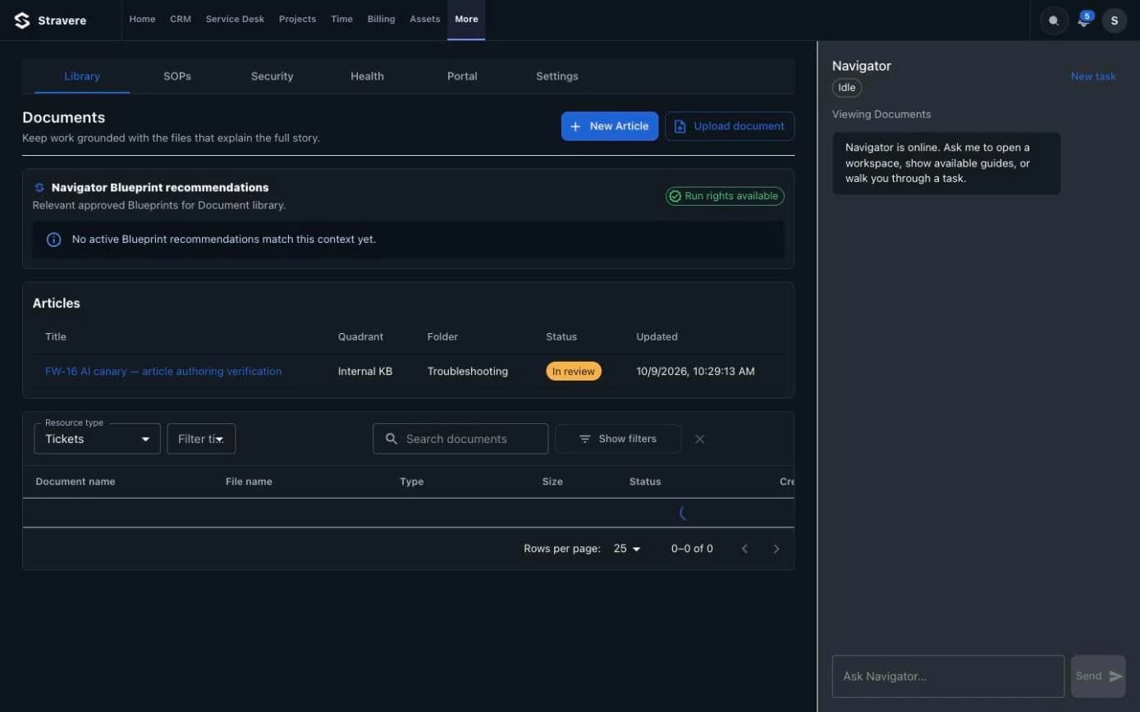This screenshot has width=1140, height=712.
Task: Open the Resource type Tickets dropdown
Action: (97, 439)
